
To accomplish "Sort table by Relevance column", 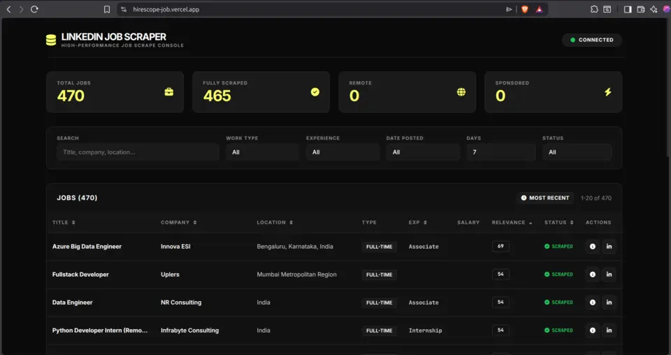I will 512,222.
